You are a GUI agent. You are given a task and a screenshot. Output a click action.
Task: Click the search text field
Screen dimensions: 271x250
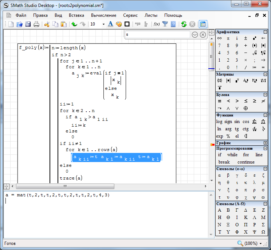[157, 34]
